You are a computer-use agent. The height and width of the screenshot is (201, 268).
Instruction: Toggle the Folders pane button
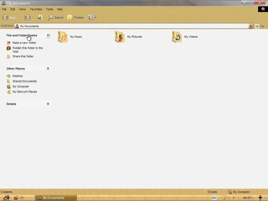coord(75,18)
